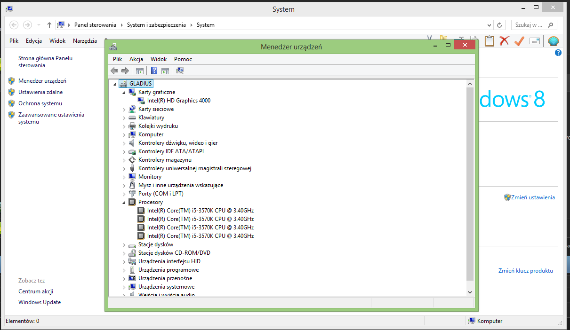Click the Intel HD Graphics 4000 display adapter icon
Screen dimensions: 570x330
pyautogui.click(x=141, y=101)
